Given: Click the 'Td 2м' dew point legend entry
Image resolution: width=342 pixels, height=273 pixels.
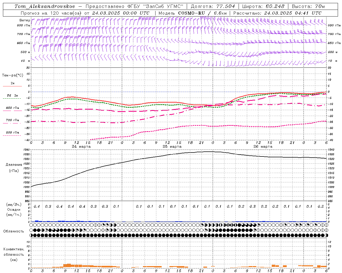Looking at the screenshot, I should 13,95.
